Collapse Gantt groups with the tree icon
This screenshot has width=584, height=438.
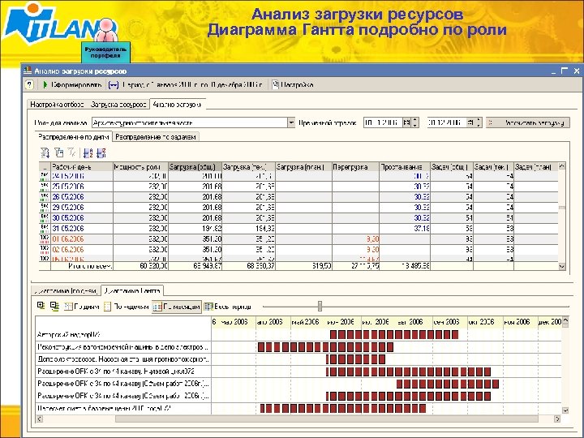click(55, 306)
